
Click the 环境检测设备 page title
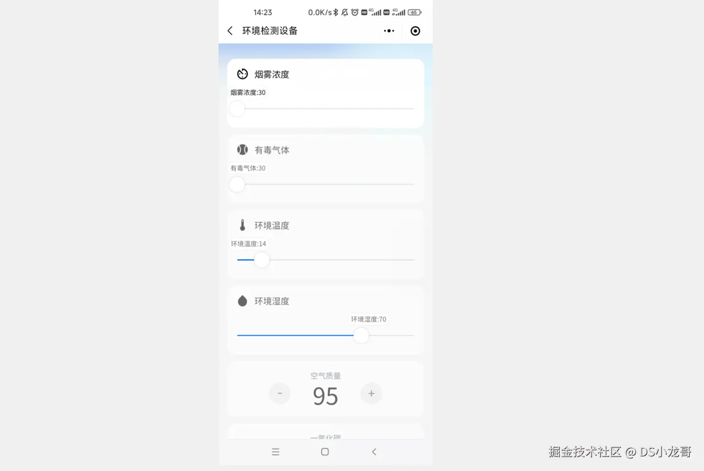pos(270,31)
